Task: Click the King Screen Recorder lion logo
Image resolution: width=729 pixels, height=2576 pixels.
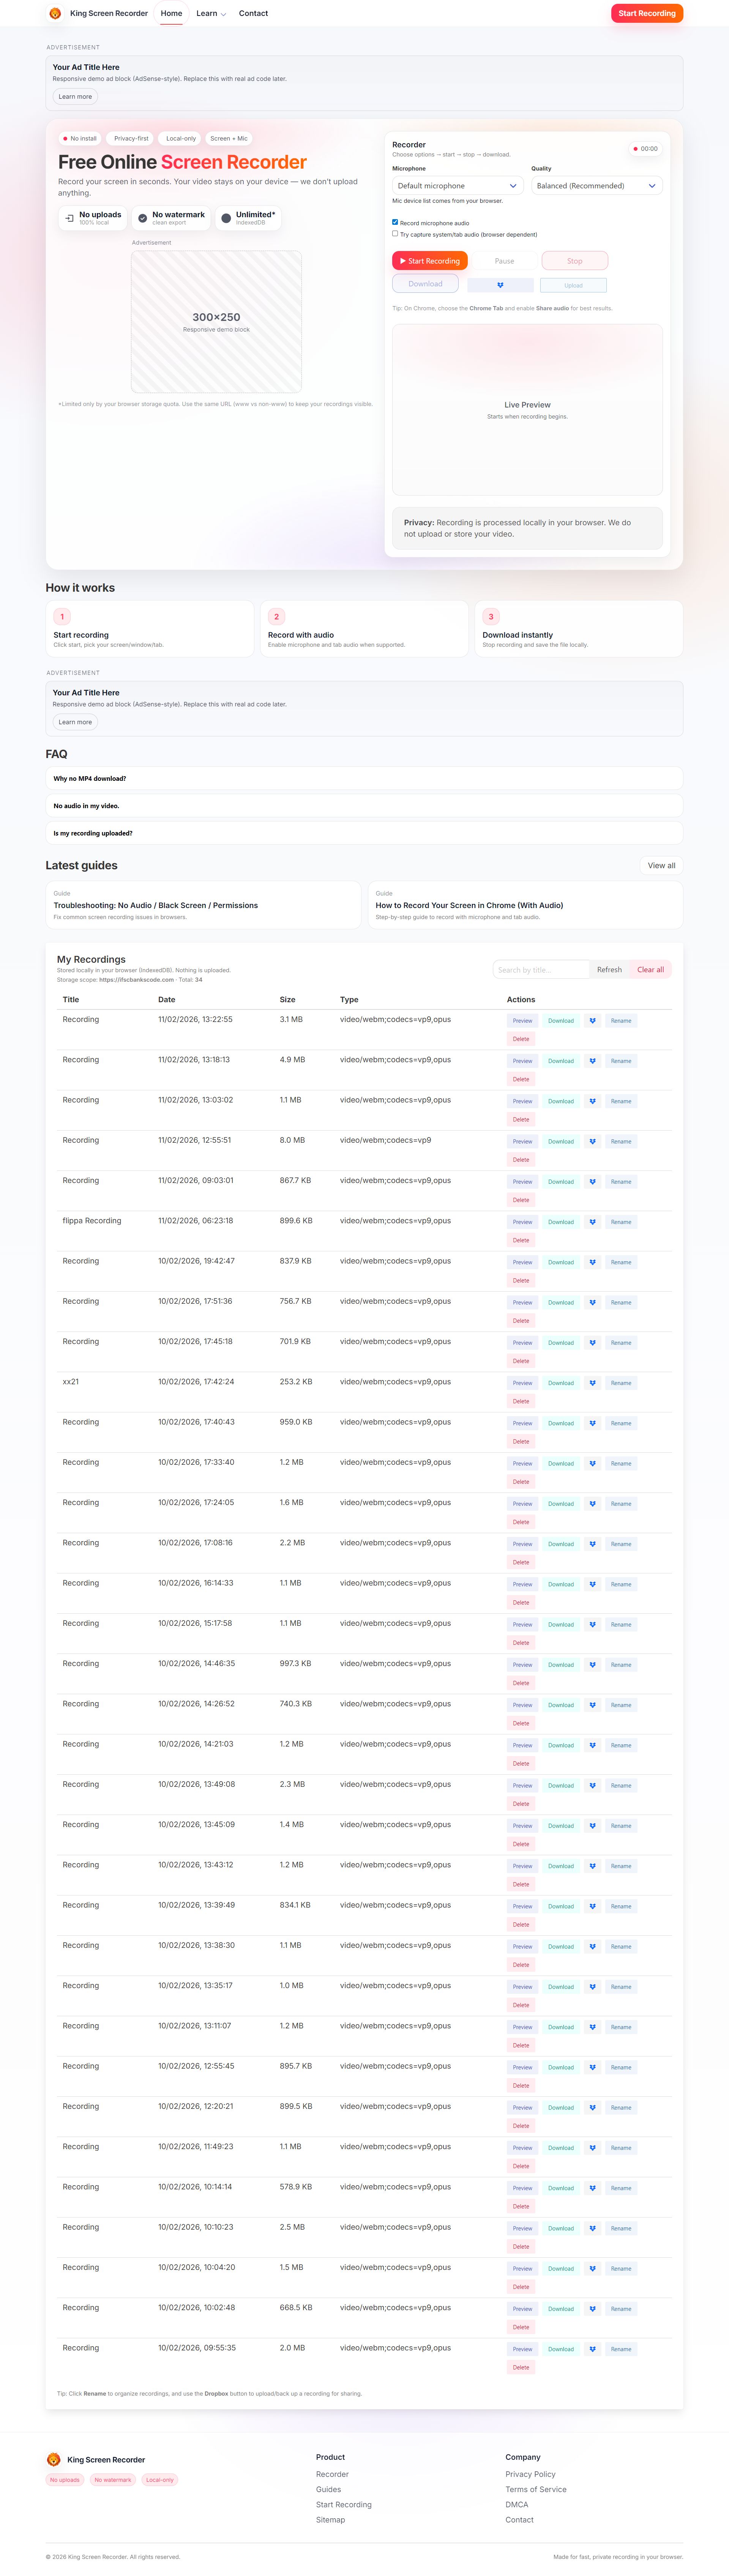Action: click(x=55, y=13)
